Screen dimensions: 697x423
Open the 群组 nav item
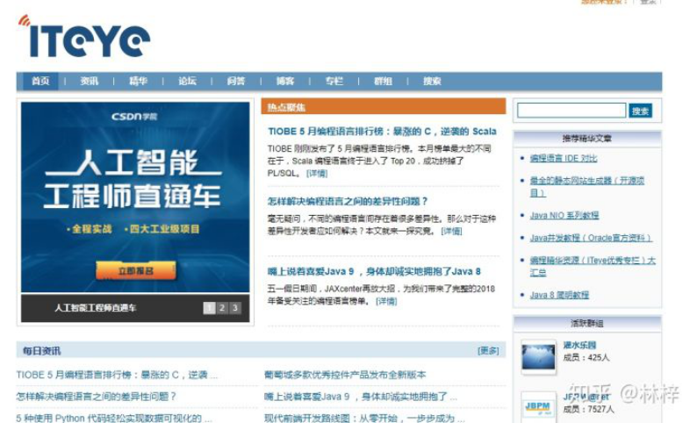tap(383, 81)
